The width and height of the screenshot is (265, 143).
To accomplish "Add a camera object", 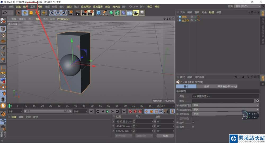I will 136,12.
